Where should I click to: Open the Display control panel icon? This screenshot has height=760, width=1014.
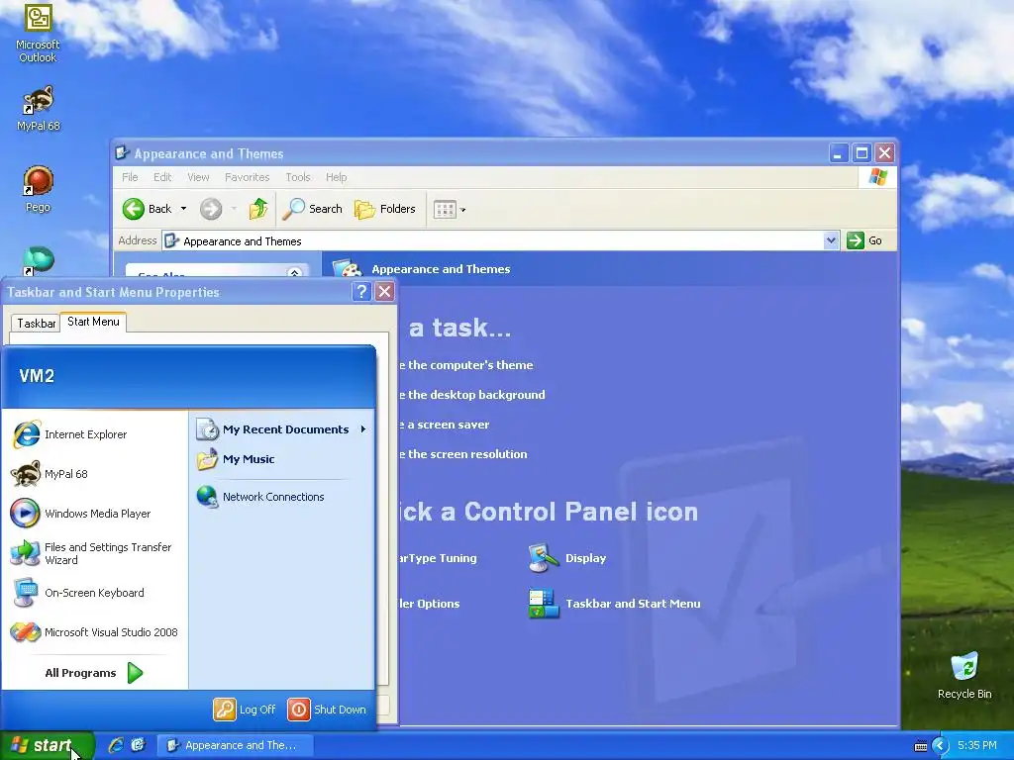coord(567,558)
